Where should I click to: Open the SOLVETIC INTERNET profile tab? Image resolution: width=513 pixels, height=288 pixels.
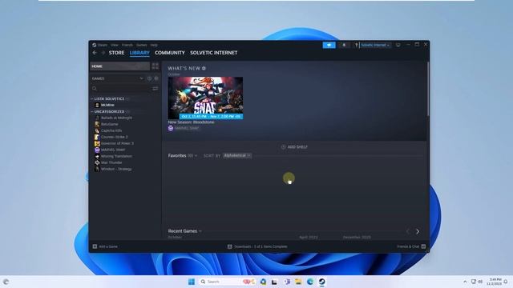[x=214, y=53]
